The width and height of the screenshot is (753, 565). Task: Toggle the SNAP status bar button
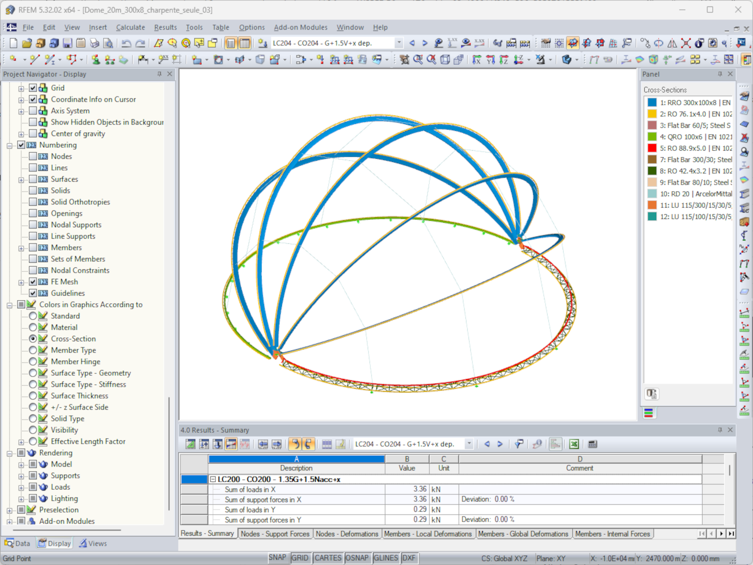coord(277,558)
